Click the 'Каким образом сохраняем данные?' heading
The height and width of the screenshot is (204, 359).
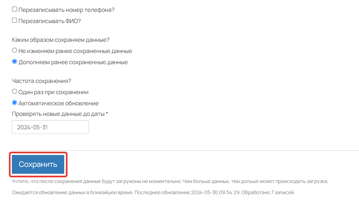click(x=61, y=40)
